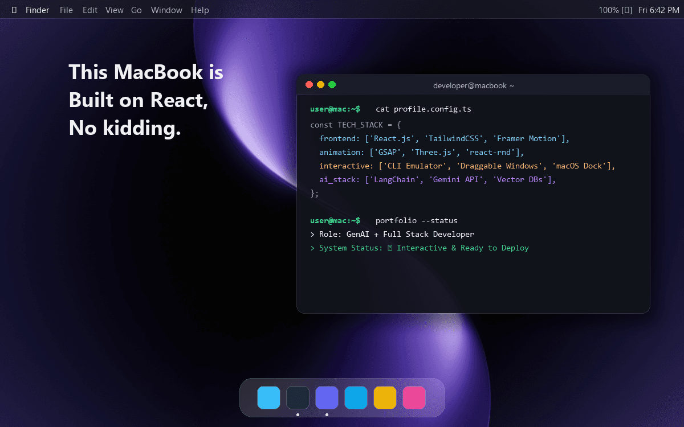Click the 'Built on React,' heading line
The width and height of the screenshot is (684, 427).
point(139,100)
